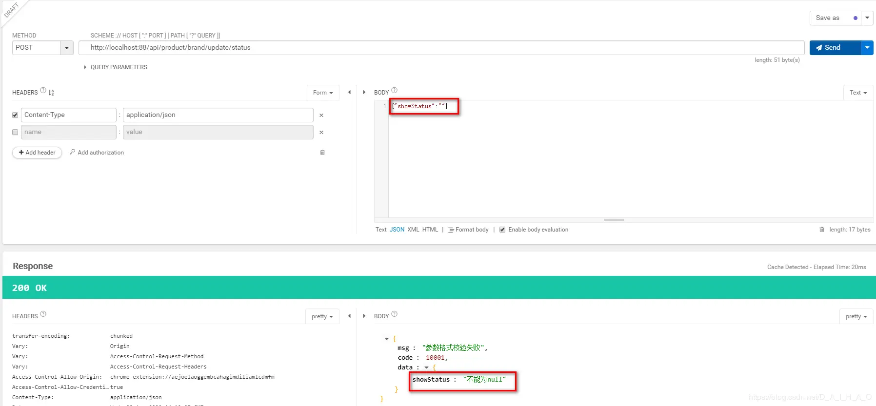Click the request URL input field
Screen dimensions: 876x406
[441, 48]
